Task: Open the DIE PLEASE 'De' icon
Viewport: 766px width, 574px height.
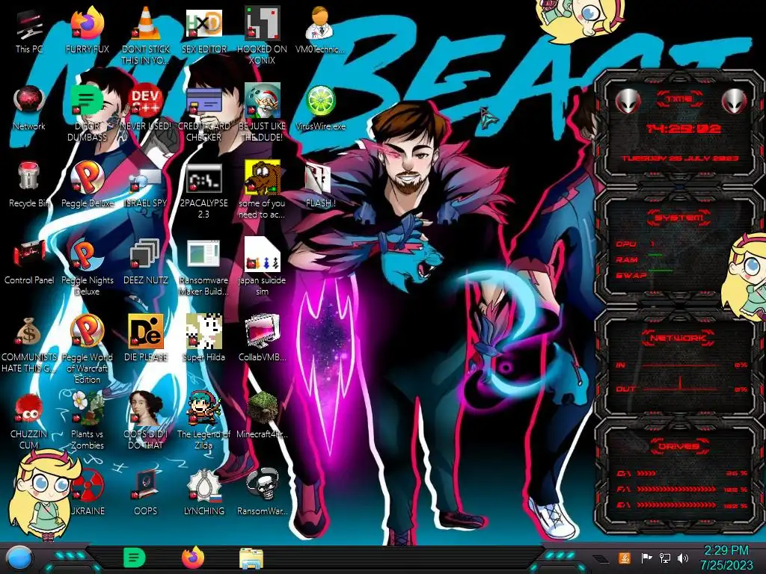Action: [x=145, y=339]
